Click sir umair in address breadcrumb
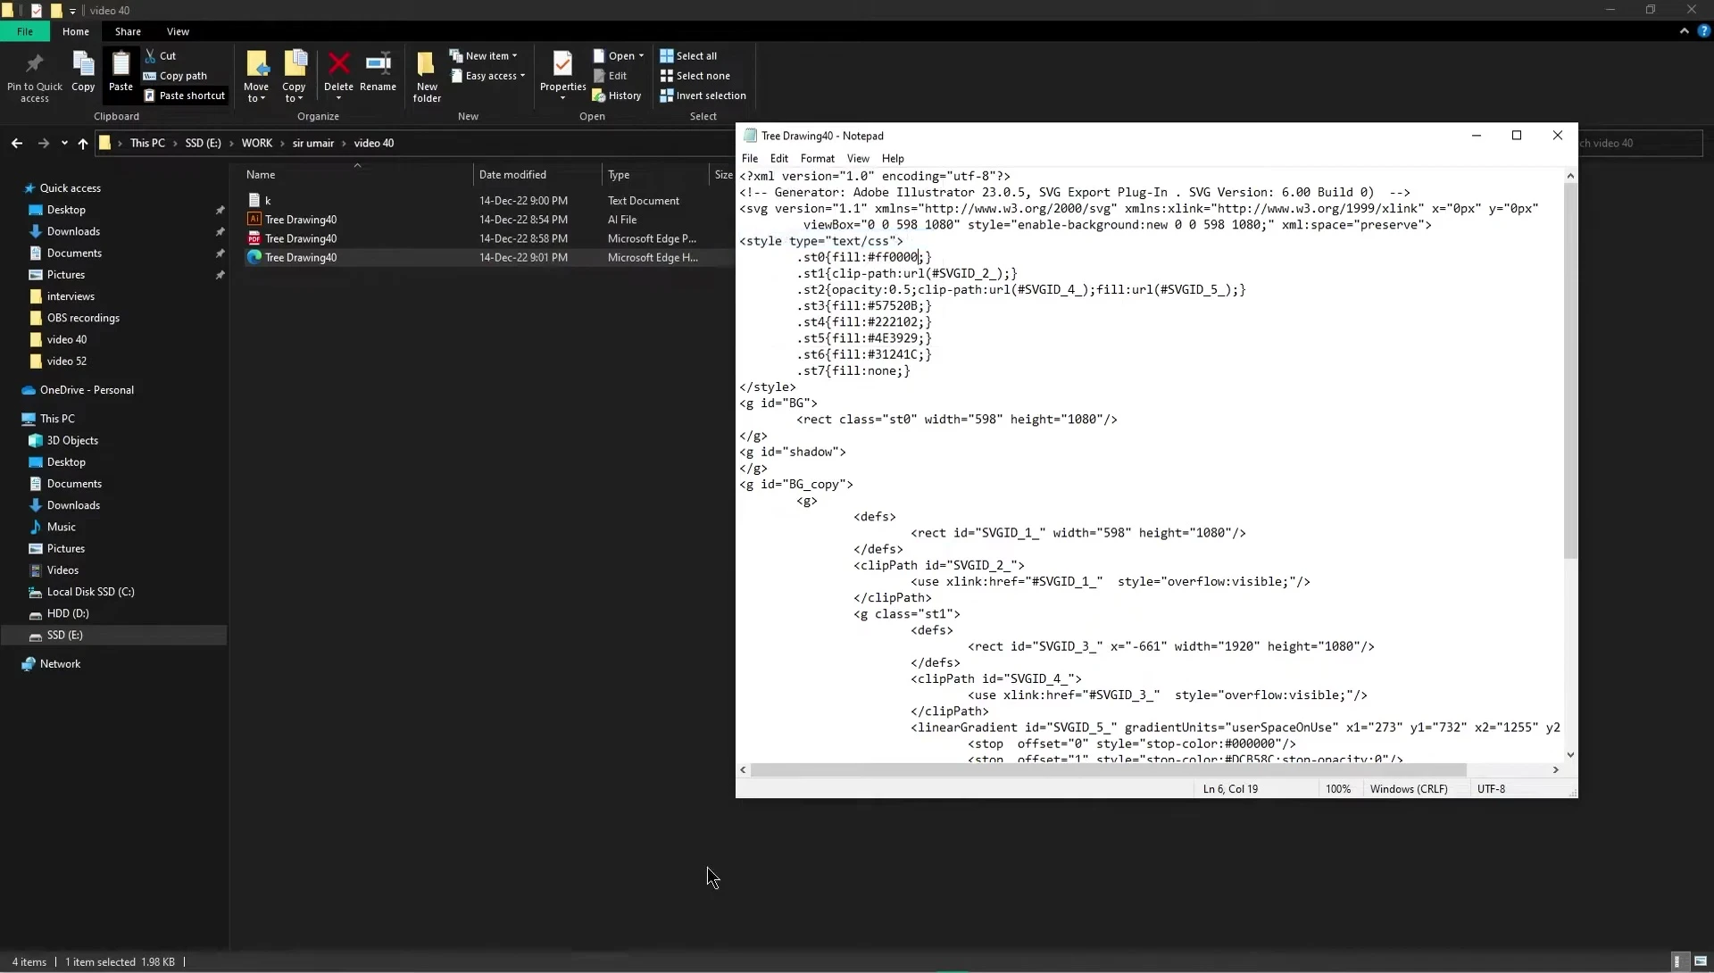The height and width of the screenshot is (973, 1714). click(313, 143)
